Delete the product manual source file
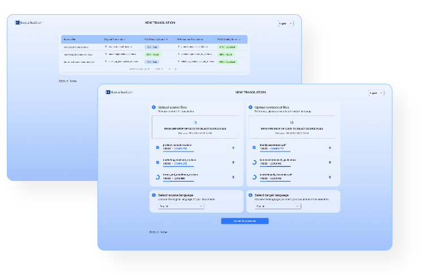This screenshot has height=276, width=423. pos(233,148)
